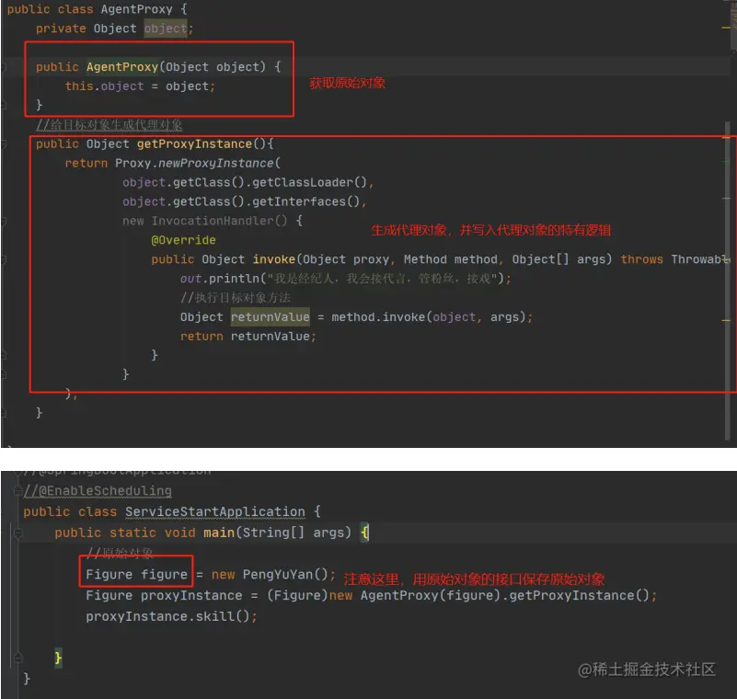Click the return returnValue statement
The height and width of the screenshot is (699, 737).
tap(248, 337)
